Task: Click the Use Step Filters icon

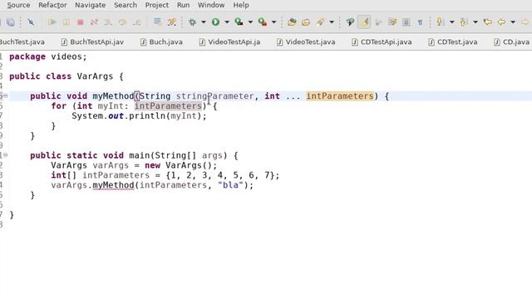Action: click(172, 22)
